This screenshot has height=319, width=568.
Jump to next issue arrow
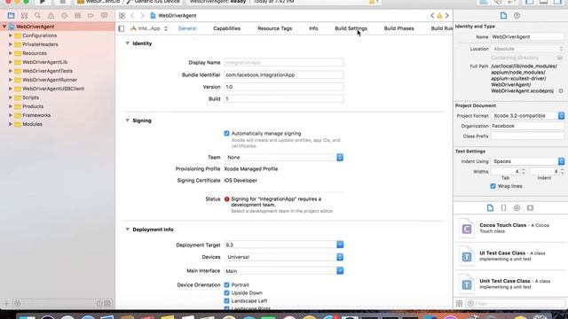pos(447,16)
